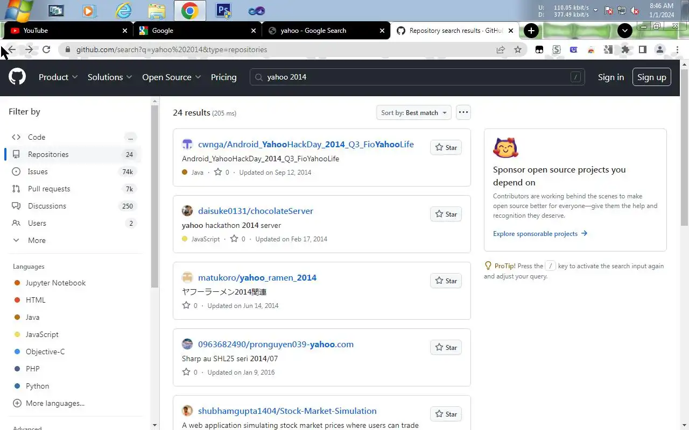Go forward with the browser forward arrow

pos(29,49)
